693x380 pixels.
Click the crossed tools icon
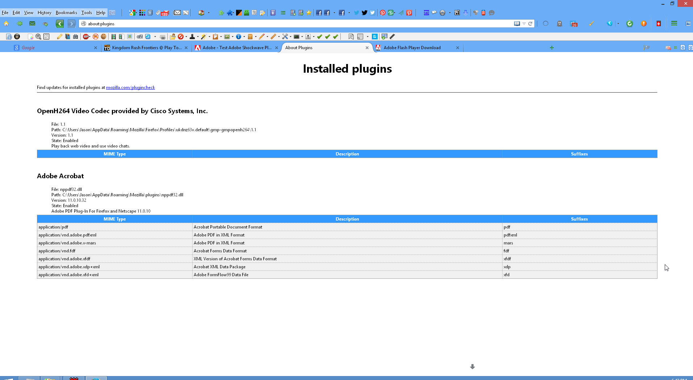pyautogui.click(x=285, y=37)
